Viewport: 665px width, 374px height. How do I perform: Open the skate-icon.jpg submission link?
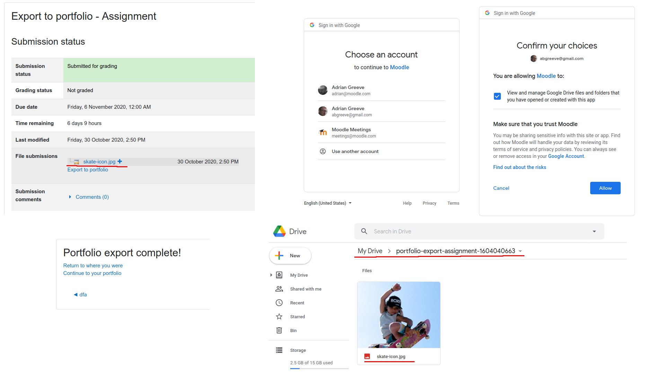pos(99,161)
